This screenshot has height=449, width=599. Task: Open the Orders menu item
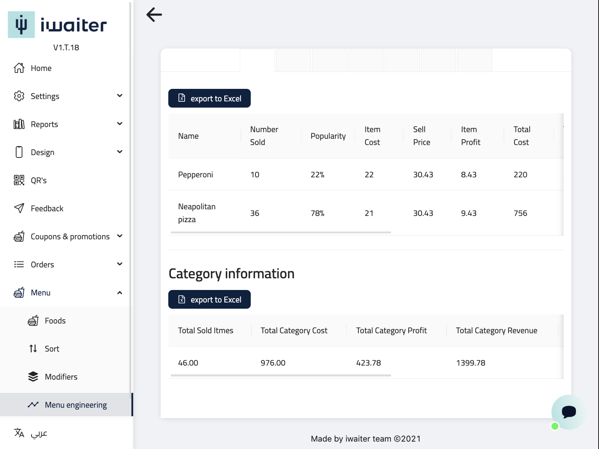click(x=43, y=265)
